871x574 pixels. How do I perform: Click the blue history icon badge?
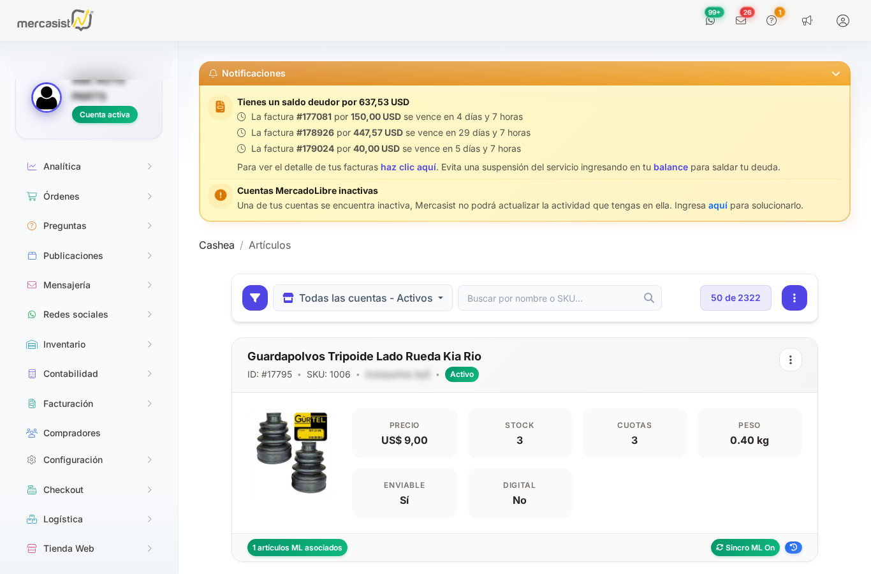(793, 547)
